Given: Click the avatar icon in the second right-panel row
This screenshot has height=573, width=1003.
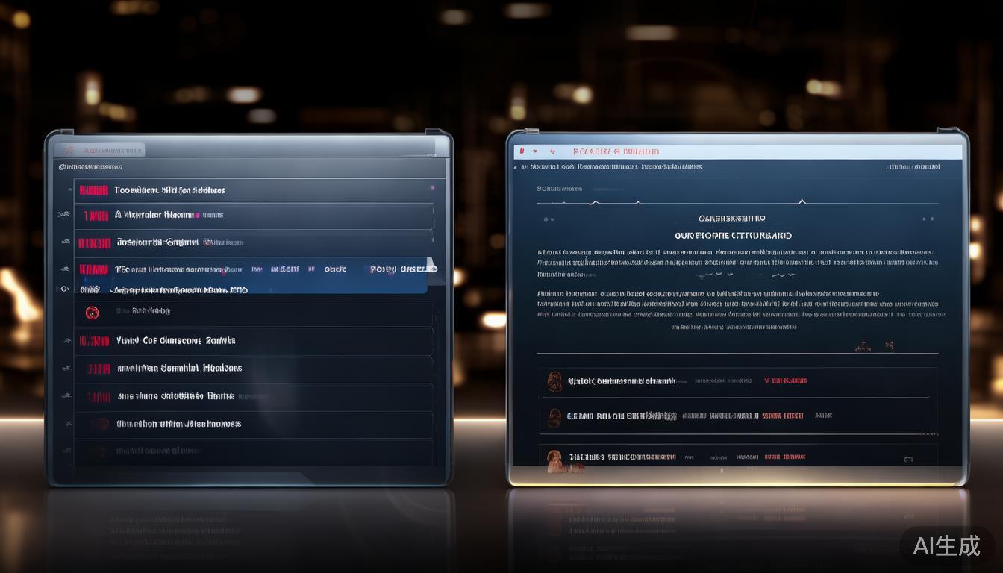Looking at the screenshot, I should pos(554,416).
